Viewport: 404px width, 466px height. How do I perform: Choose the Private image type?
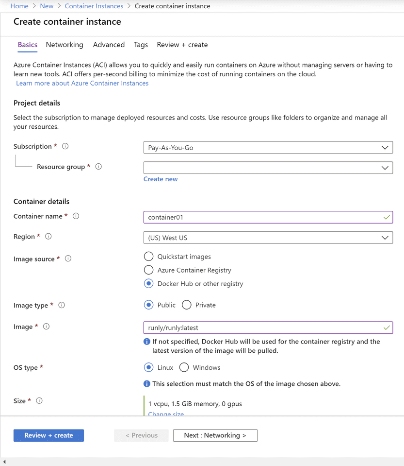point(187,305)
